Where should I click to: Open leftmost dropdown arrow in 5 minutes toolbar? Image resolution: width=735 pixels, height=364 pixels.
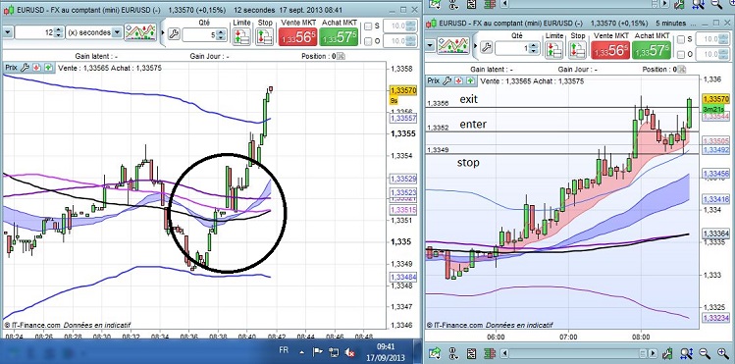[x=431, y=46]
